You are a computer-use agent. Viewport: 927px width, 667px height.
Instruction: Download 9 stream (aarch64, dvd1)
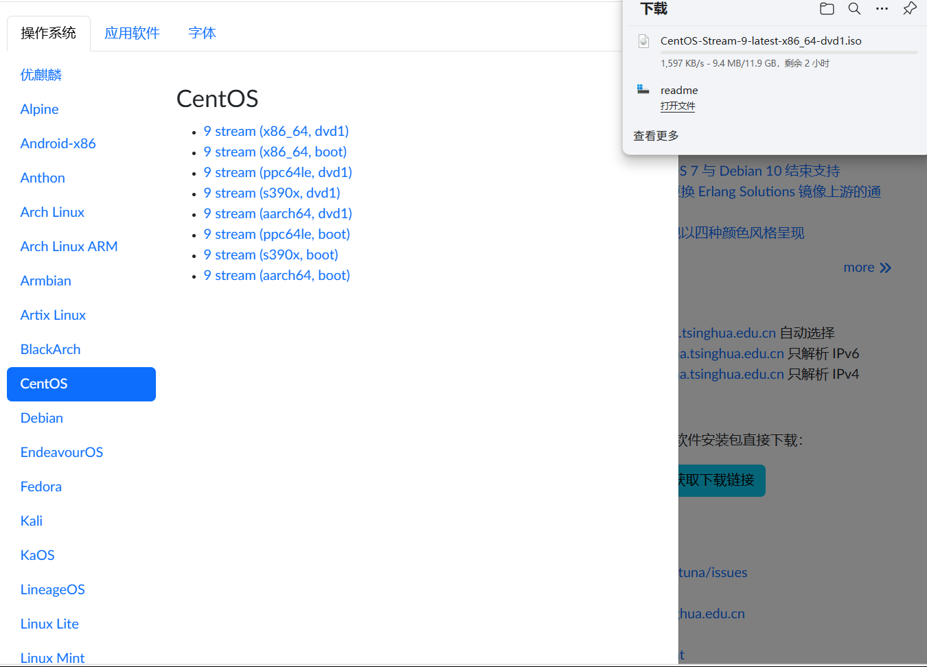click(277, 213)
